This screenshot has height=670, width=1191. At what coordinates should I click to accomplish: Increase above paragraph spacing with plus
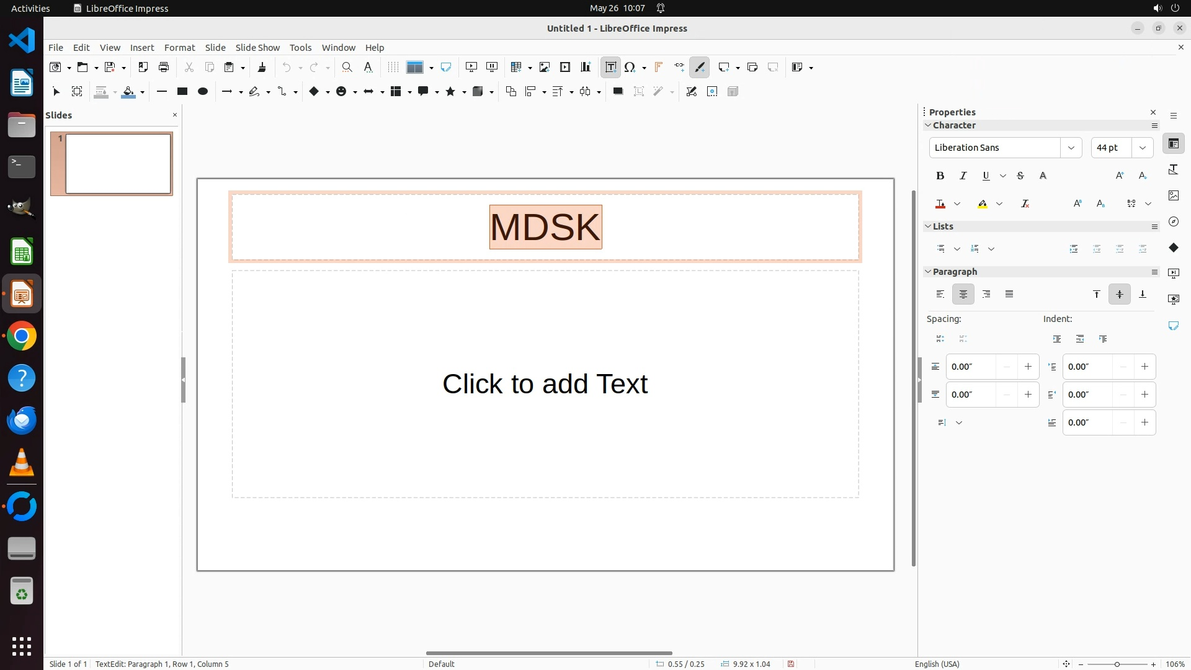point(1028,367)
